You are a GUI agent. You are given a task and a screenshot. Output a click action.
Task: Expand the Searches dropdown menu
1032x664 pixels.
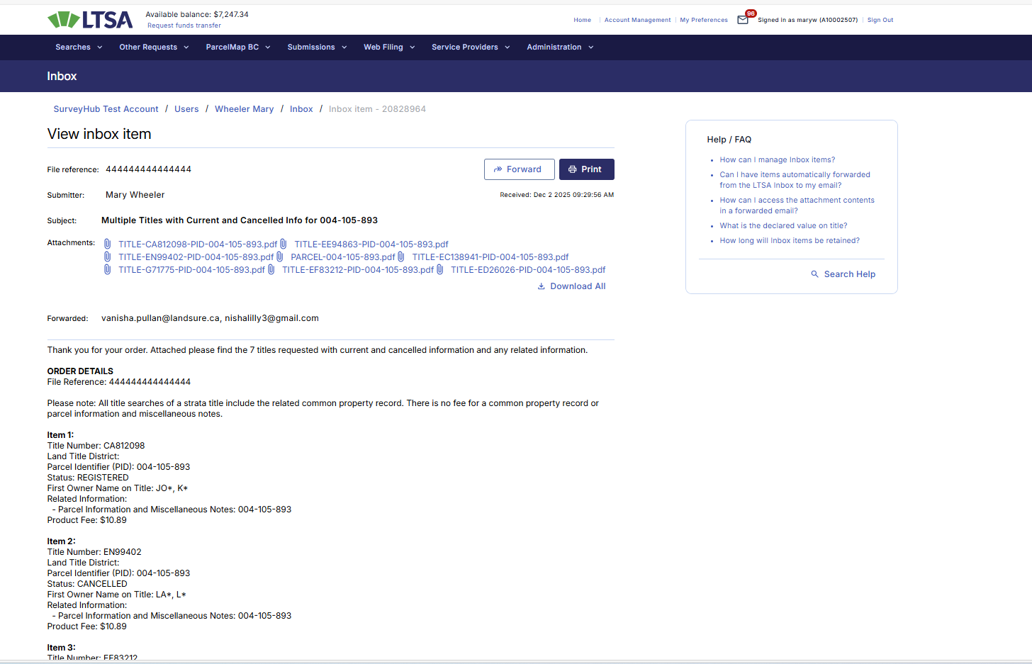coord(79,47)
